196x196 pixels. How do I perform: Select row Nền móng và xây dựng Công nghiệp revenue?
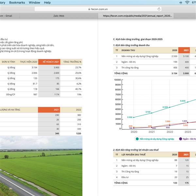(155, 56)
